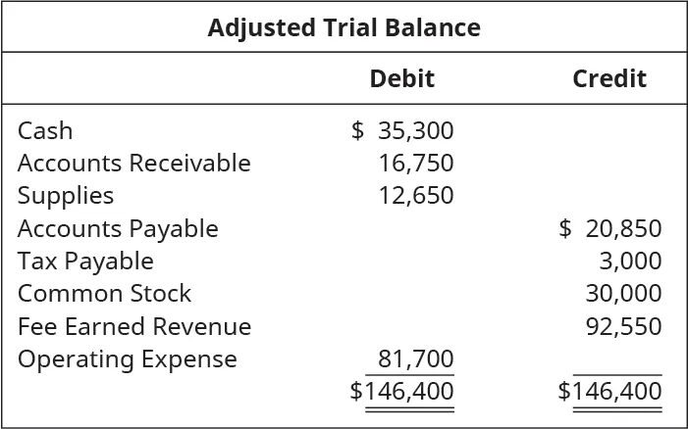The width and height of the screenshot is (688, 429).
Task: Select the Accounts Receivable row label
Action: click(134, 163)
